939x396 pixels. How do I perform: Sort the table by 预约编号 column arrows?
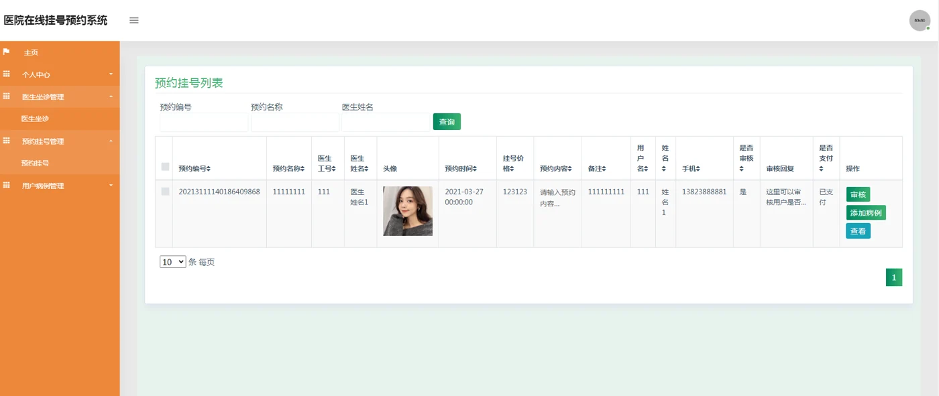[x=209, y=169]
